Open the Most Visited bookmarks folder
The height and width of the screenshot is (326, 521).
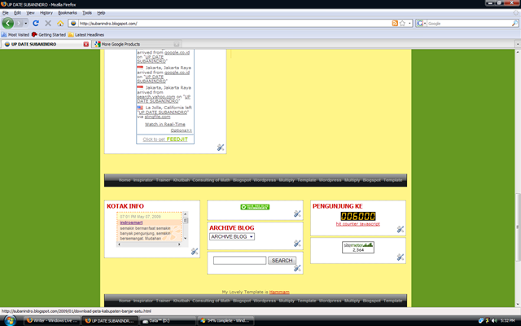(x=15, y=34)
